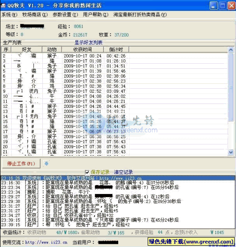Click the list scrollbar up arrow
Screen dimensions: 236x247
click(231, 50)
